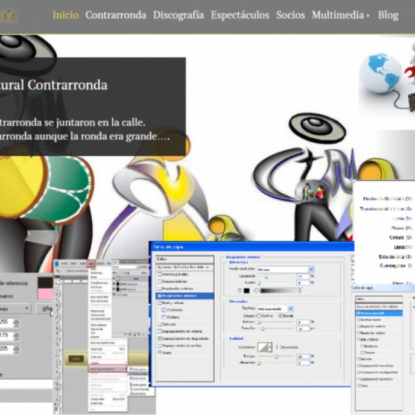This screenshot has height=415, width=415.
Task: Expand the Multimedia dropdown menu
Action: point(340,15)
